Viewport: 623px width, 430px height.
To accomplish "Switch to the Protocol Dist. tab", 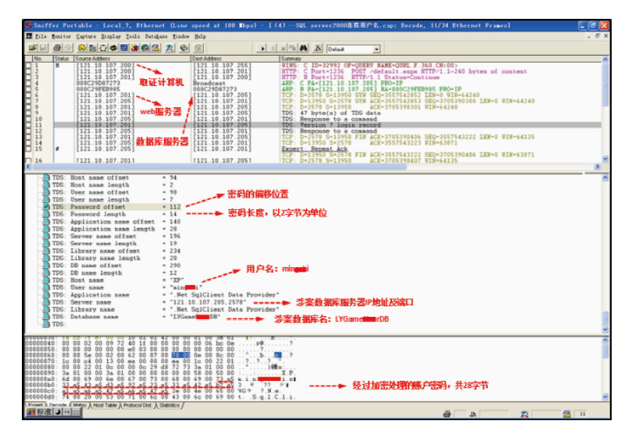I will [137, 405].
